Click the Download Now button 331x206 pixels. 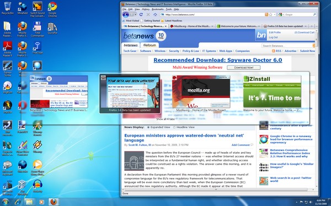[244, 67]
